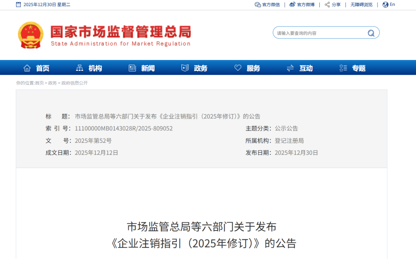Click the arrows exchange icon beside 互动
The width and height of the screenshot is (416, 259).
click(290, 68)
